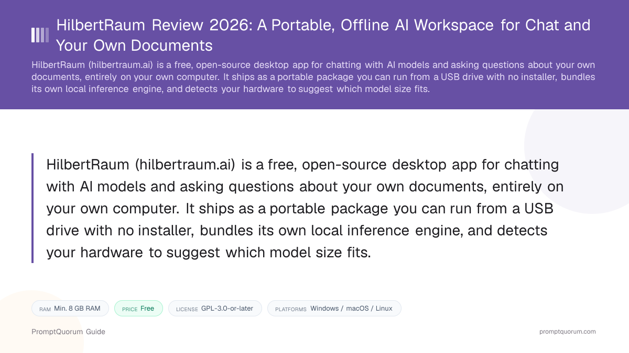Click the License GPL-3.0-or-later badge
This screenshot has height=353, width=629.
tap(215, 309)
